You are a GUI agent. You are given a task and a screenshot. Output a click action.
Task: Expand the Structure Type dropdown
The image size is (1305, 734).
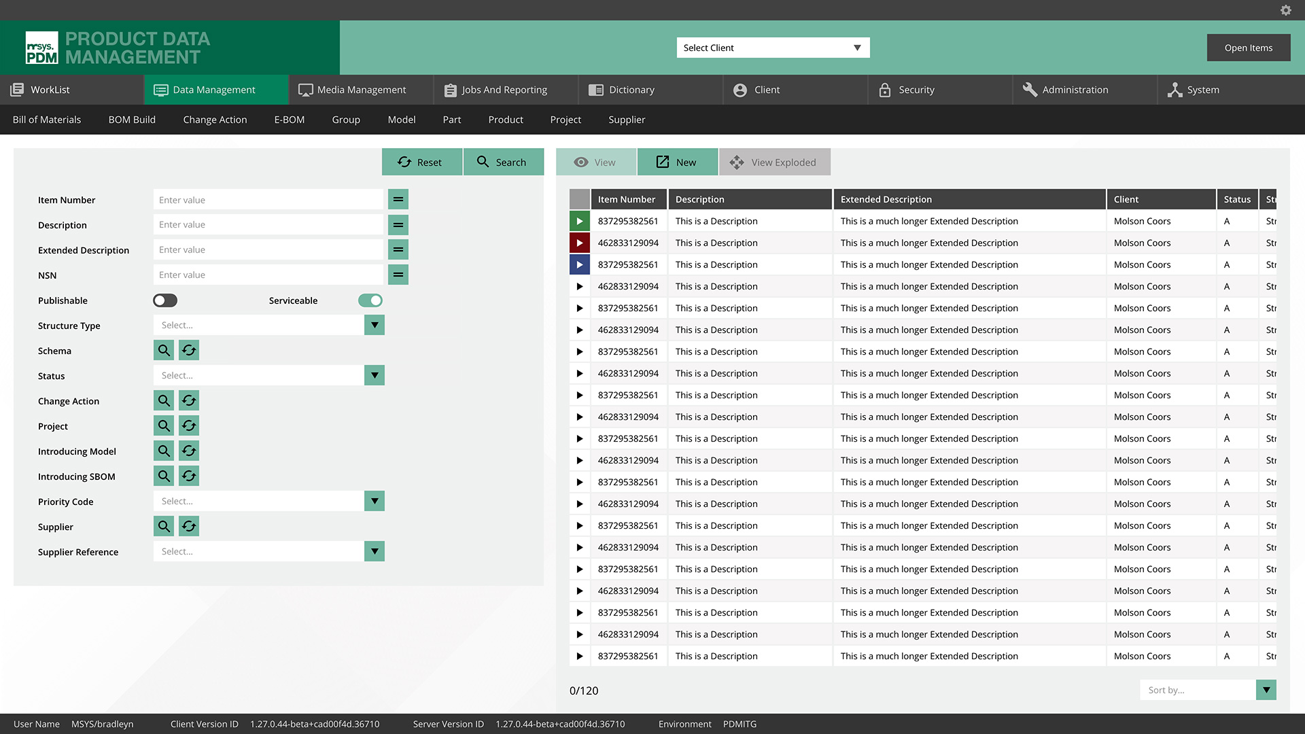click(x=375, y=326)
